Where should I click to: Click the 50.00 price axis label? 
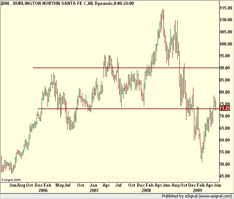pyautogui.click(x=225, y=164)
